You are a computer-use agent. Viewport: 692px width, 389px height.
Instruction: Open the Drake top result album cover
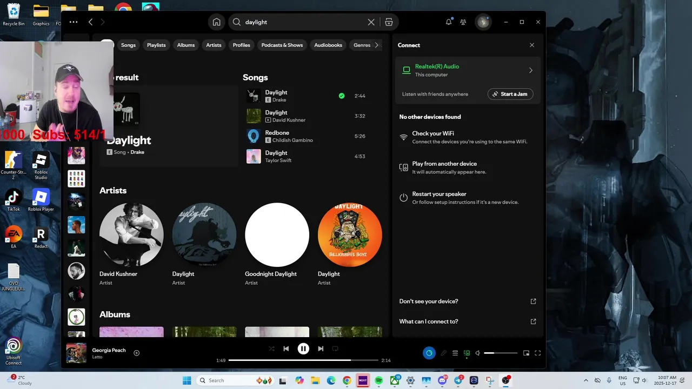point(127,108)
